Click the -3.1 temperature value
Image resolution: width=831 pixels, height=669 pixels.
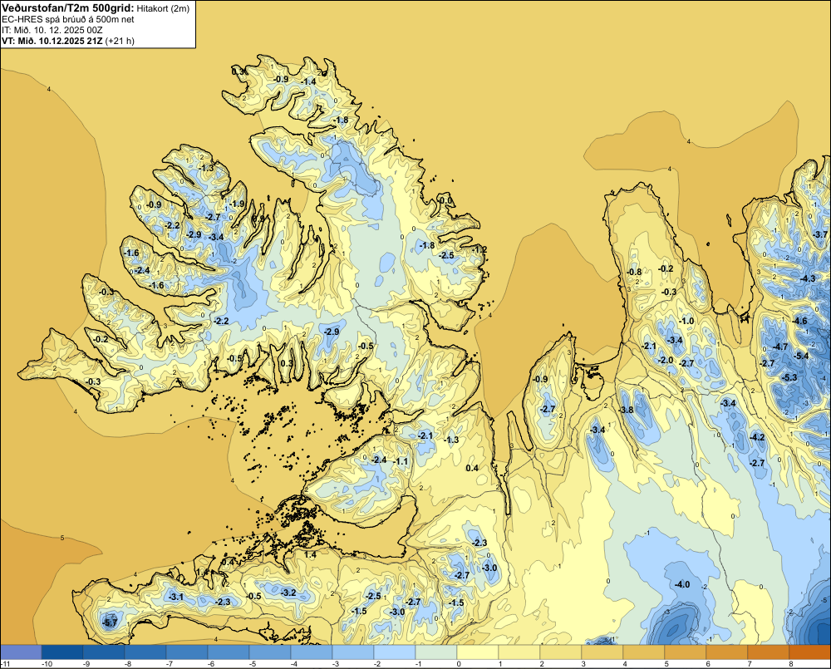[176, 597]
